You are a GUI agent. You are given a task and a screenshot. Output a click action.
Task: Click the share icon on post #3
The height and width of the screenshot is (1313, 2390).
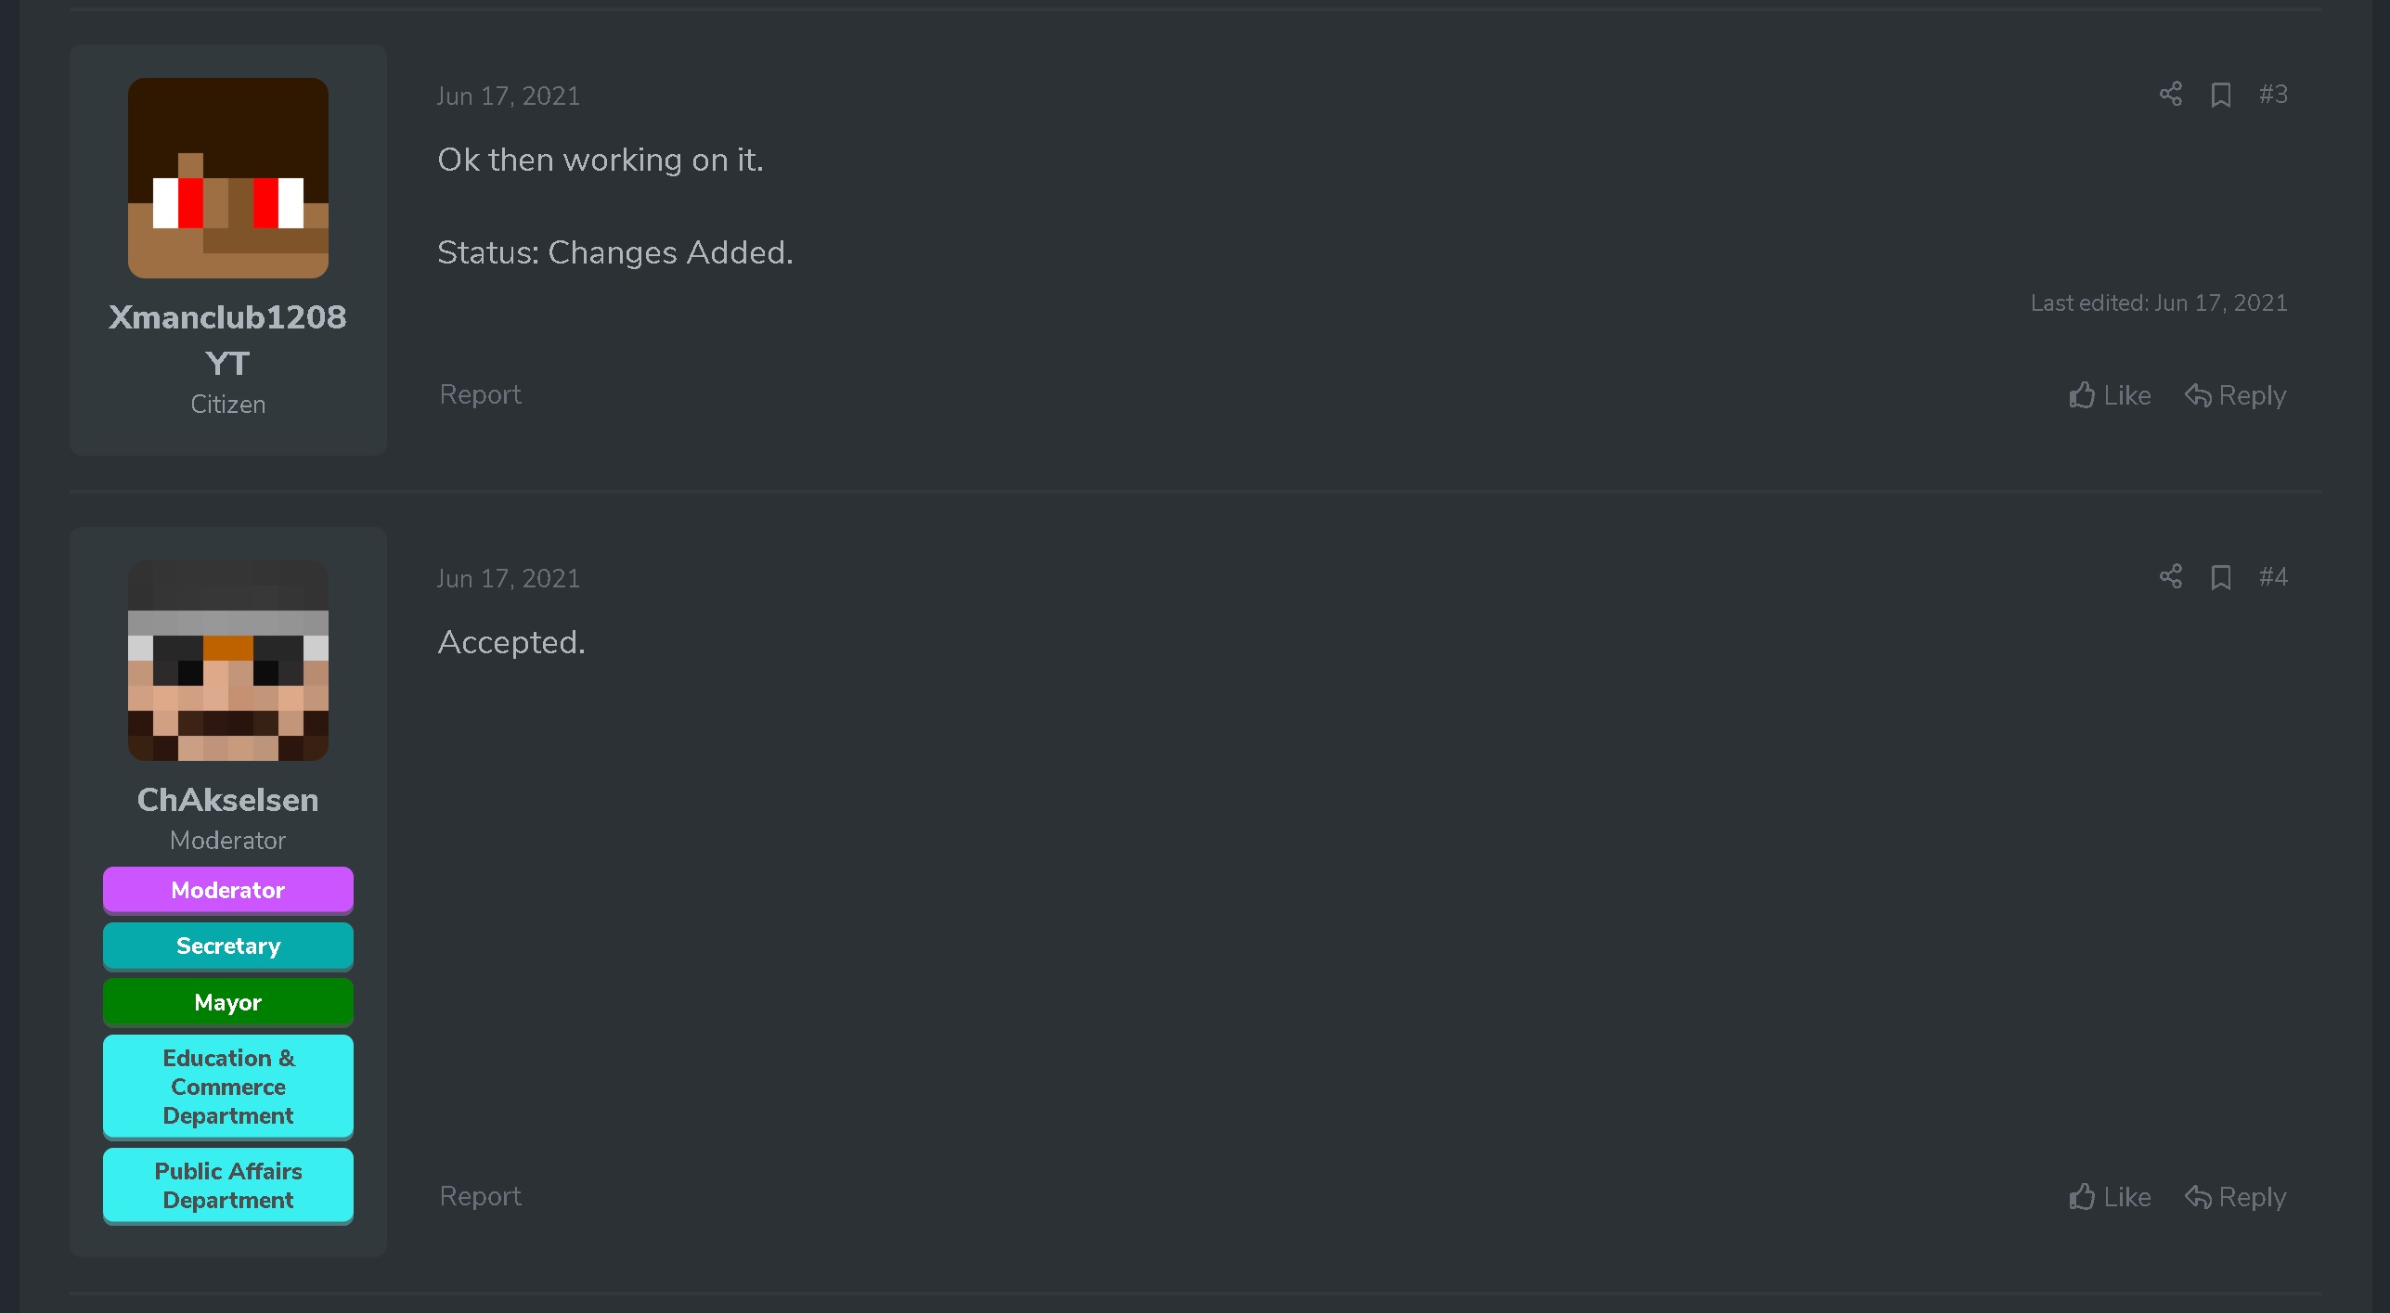(x=2170, y=94)
